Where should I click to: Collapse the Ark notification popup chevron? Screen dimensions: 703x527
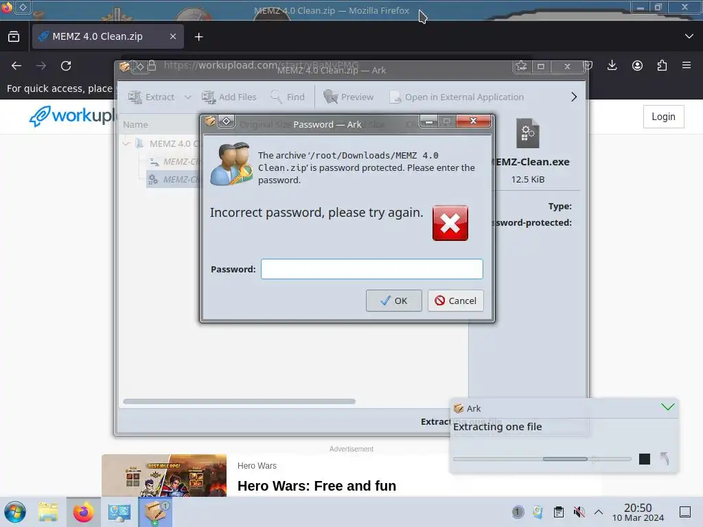[x=667, y=407]
